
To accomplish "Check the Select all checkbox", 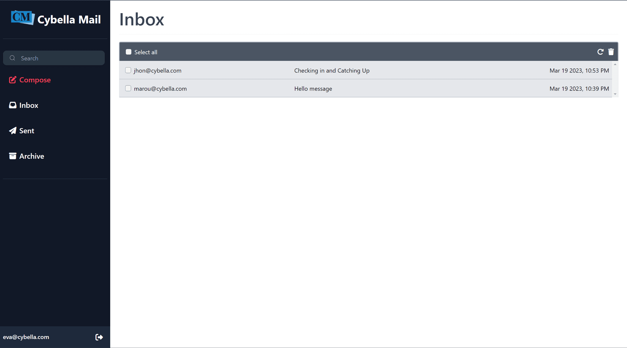I will (x=129, y=52).
